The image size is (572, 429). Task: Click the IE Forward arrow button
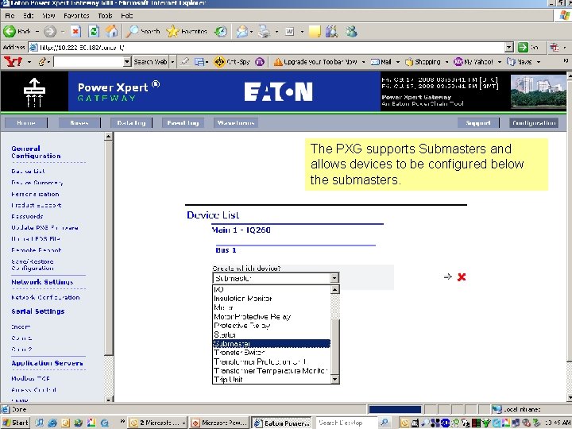click(x=50, y=31)
